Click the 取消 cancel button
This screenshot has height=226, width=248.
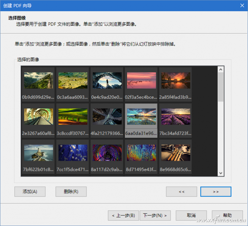coord(191,215)
